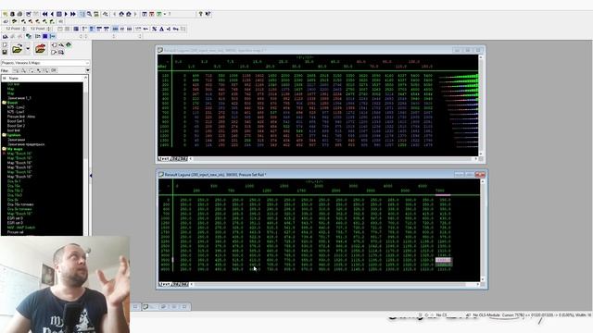Screen dimensions: 593x333
Task: Click Text tab in Pressure Set Rail window
Action: (x=164, y=284)
